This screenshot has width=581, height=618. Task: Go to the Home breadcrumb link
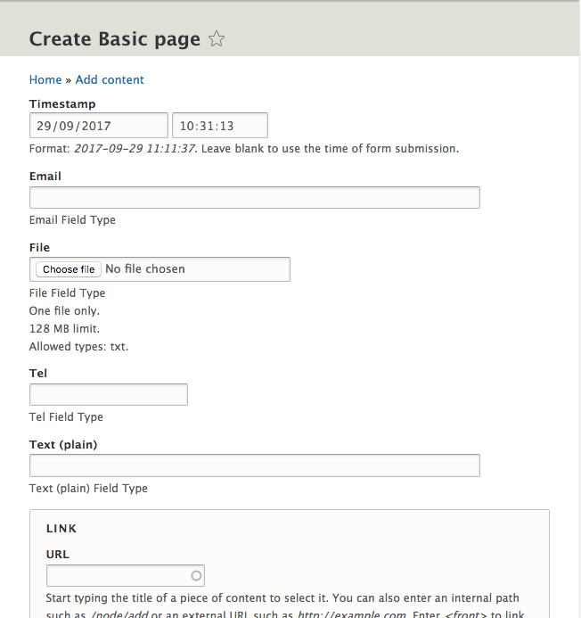[45, 79]
